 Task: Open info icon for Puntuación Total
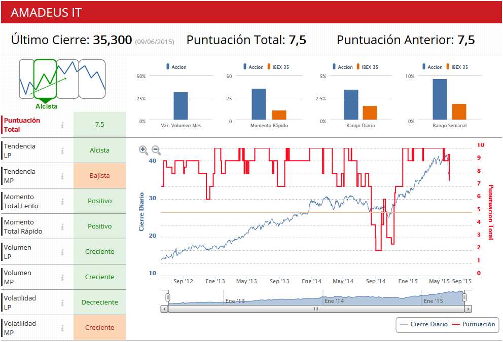tap(62, 125)
